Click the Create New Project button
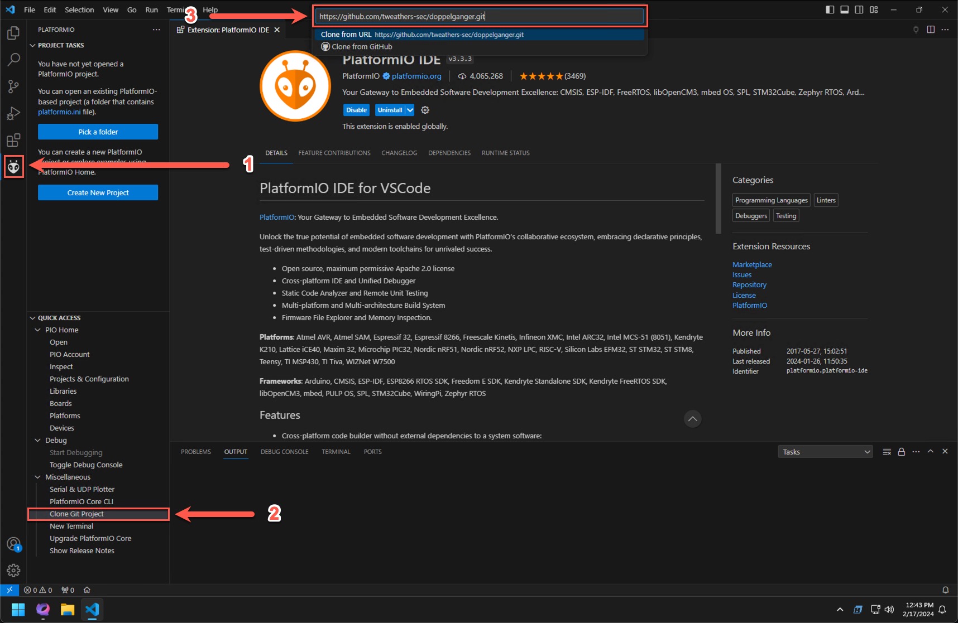 [98, 192]
